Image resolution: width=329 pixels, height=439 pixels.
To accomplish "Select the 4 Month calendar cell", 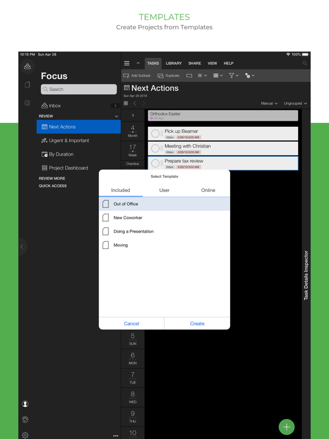I will 133,131.
